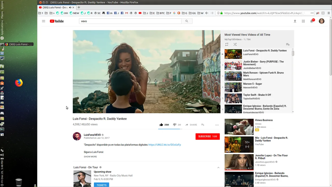Open the YouTube bookmark in toolbar
The width and height of the screenshot is (332, 187).
point(140,13)
